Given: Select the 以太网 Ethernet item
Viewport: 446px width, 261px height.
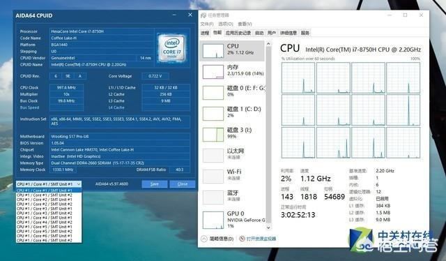Looking at the screenshot, I should coord(233,155).
